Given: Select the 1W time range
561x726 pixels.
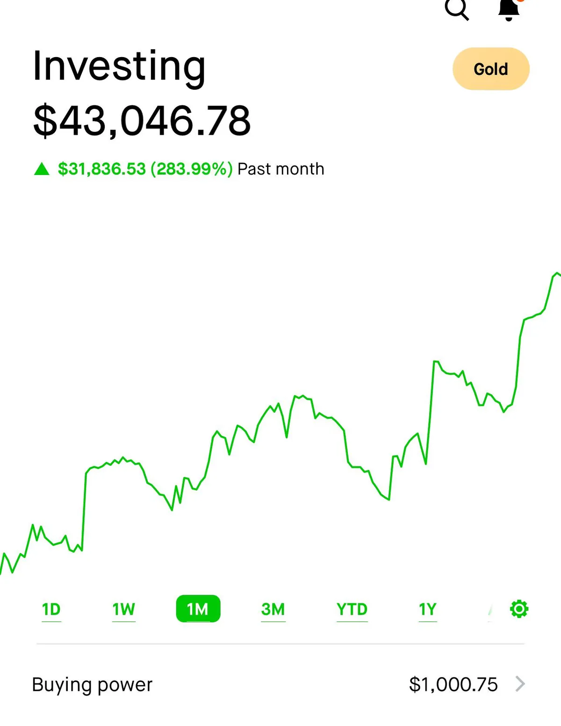Looking at the screenshot, I should [123, 609].
